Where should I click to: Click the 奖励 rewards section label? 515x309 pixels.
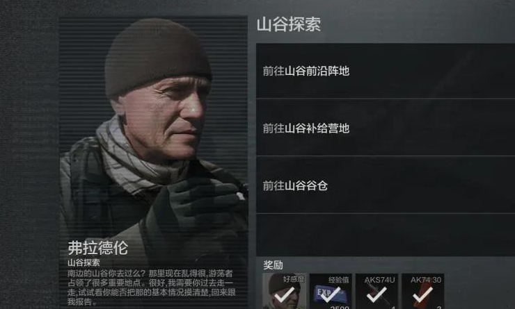point(273,265)
